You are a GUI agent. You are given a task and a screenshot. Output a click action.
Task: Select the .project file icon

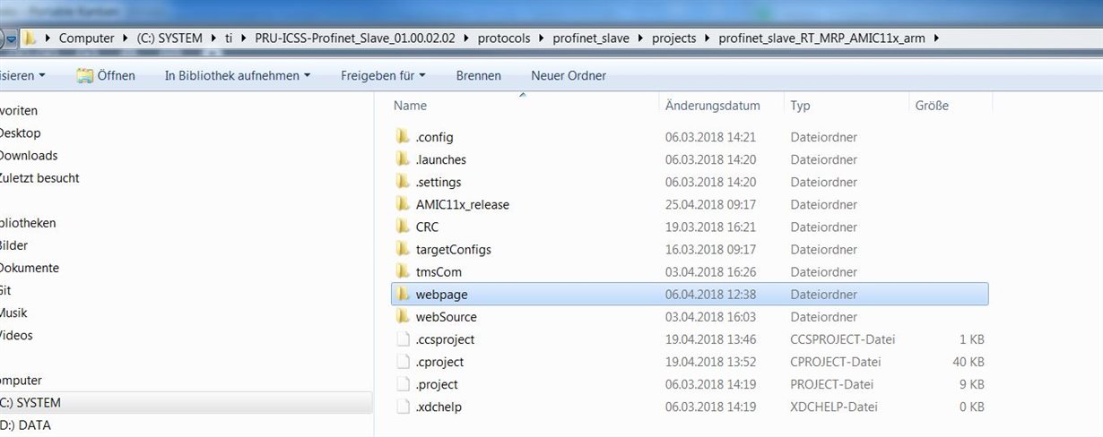(403, 384)
